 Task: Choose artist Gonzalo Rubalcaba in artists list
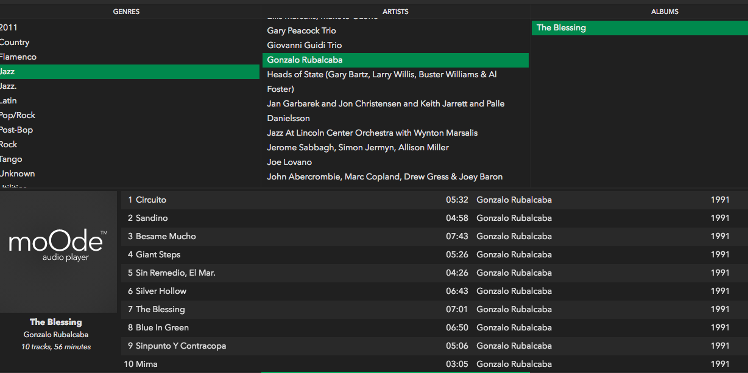395,60
